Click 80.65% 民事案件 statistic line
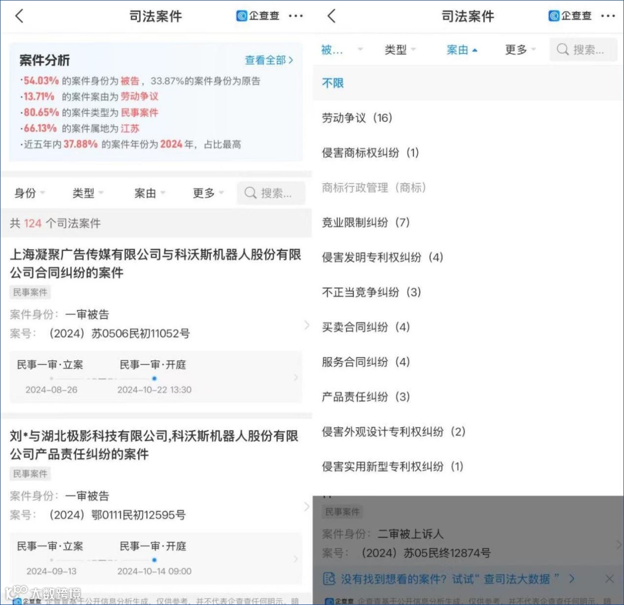 click(x=89, y=112)
